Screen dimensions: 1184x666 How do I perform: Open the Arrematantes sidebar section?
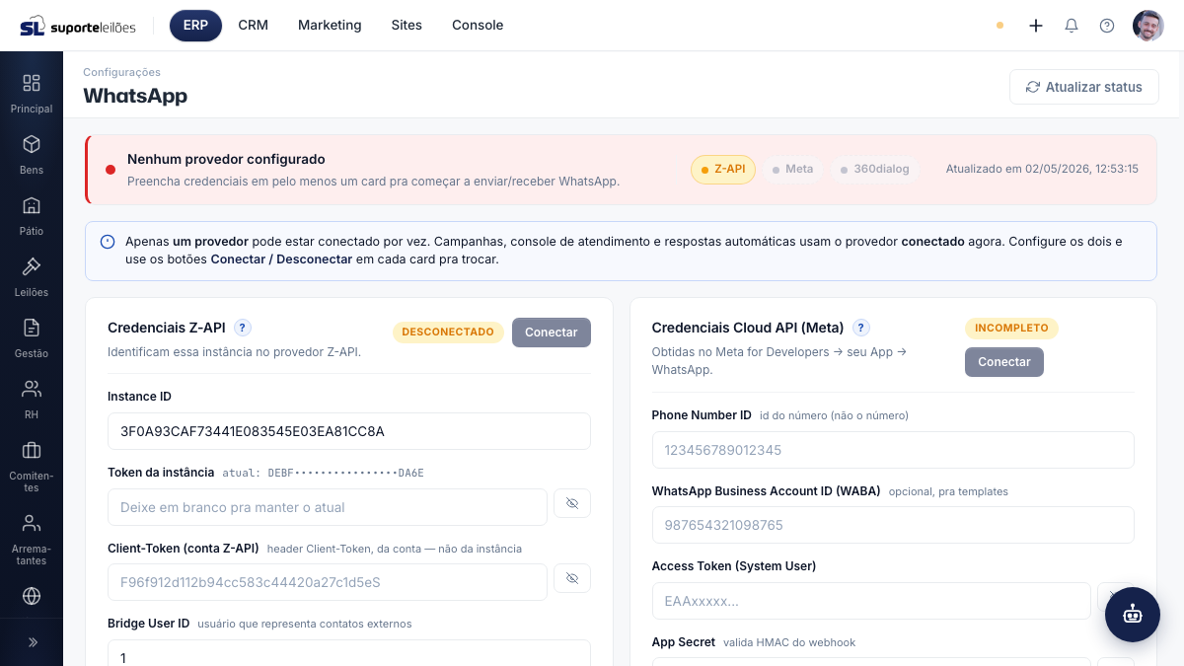[x=32, y=539]
